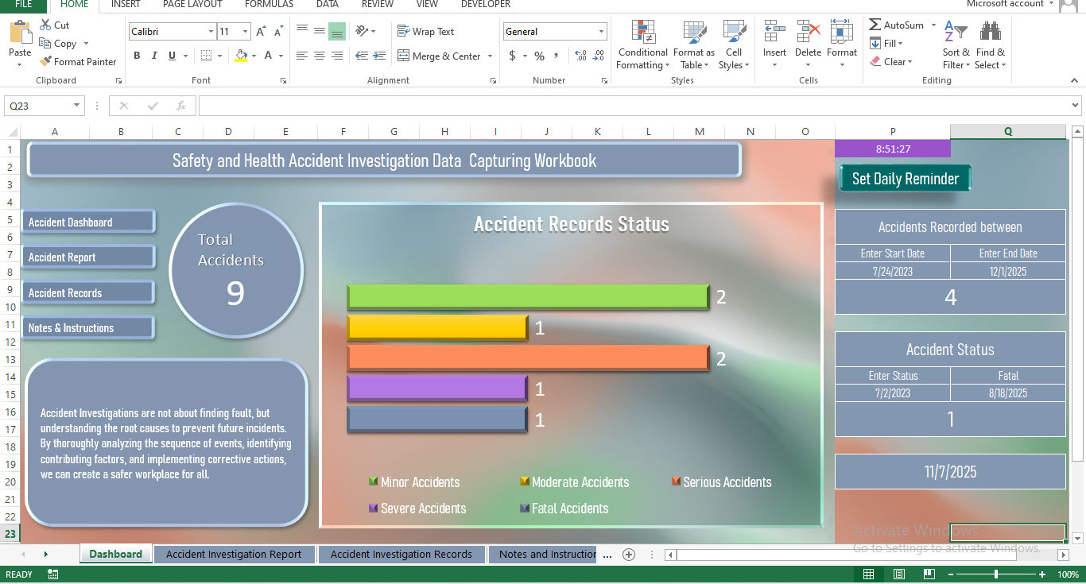
Task: Apply Percent Style to the selection
Action: [x=538, y=56]
